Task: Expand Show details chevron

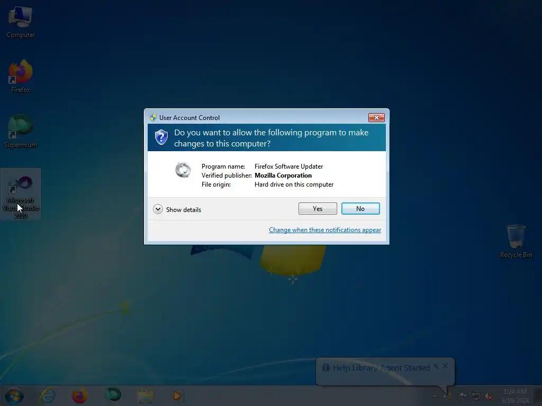Action: pyautogui.click(x=158, y=209)
